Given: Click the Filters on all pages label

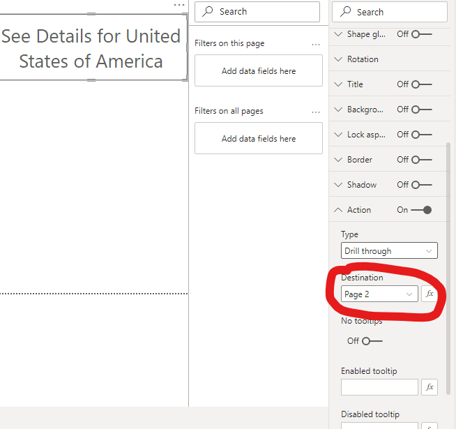Looking at the screenshot, I should (x=229, y=111).
